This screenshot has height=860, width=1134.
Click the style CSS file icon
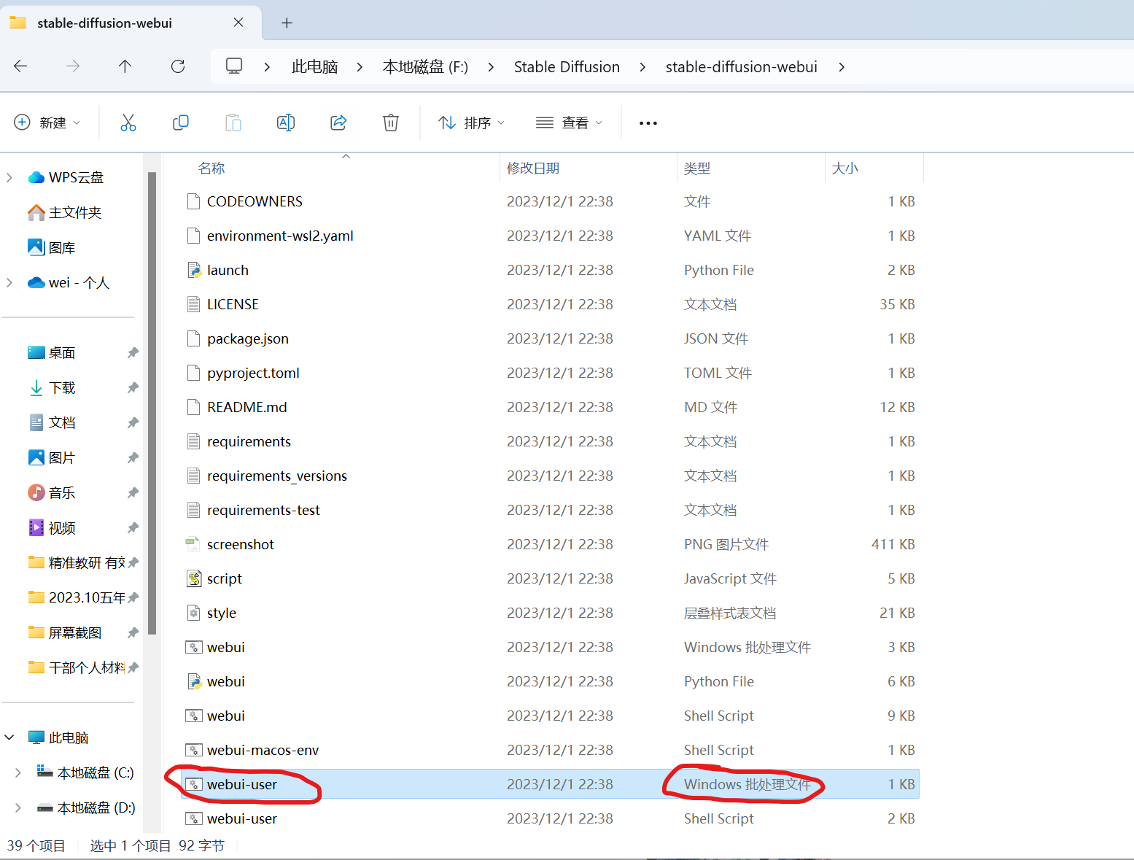pos(194,613)
